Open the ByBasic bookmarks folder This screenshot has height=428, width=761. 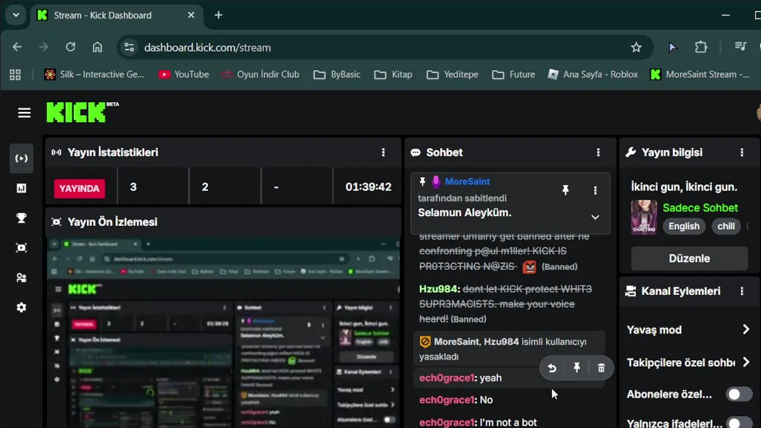337,74
